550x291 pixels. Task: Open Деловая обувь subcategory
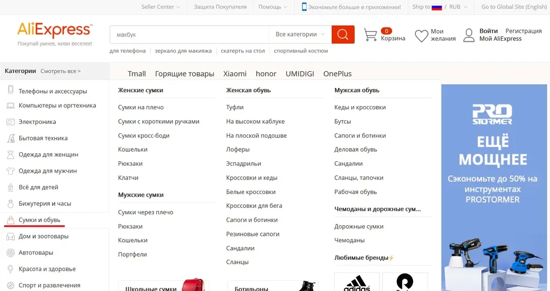point(356,150)
